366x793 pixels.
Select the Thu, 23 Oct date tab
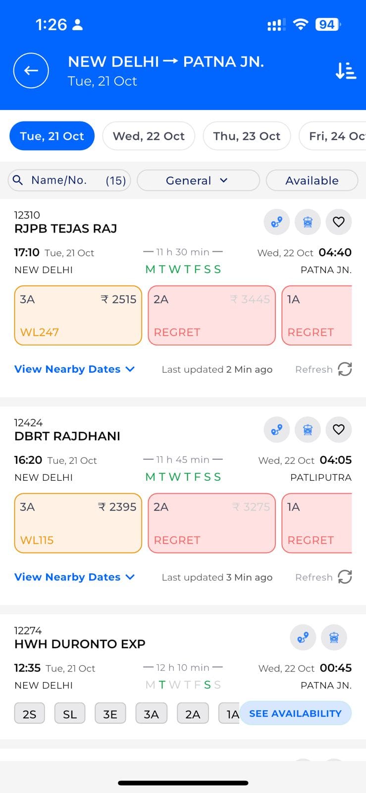point(247,136)
